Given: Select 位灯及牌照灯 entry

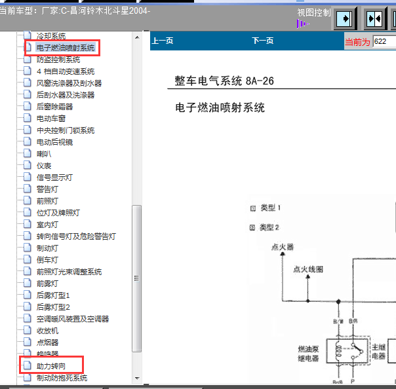Looking at the screenshot, I should pyautogui.click(x=58, y=213).
